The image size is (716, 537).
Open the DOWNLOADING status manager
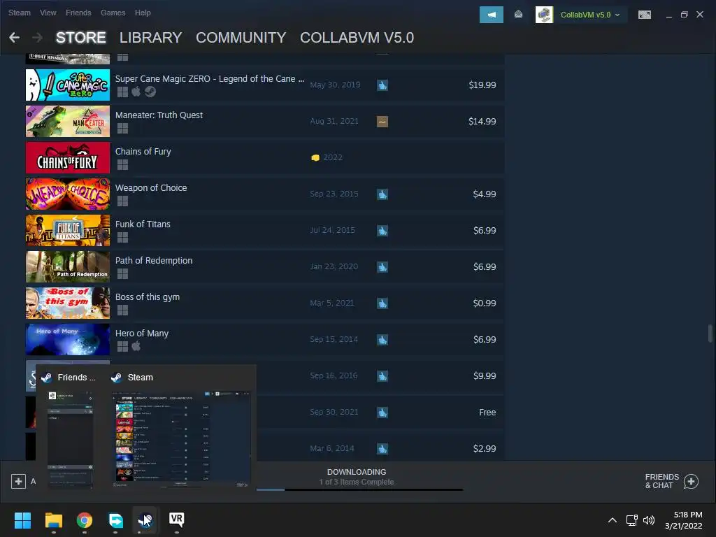click(357, 477)
